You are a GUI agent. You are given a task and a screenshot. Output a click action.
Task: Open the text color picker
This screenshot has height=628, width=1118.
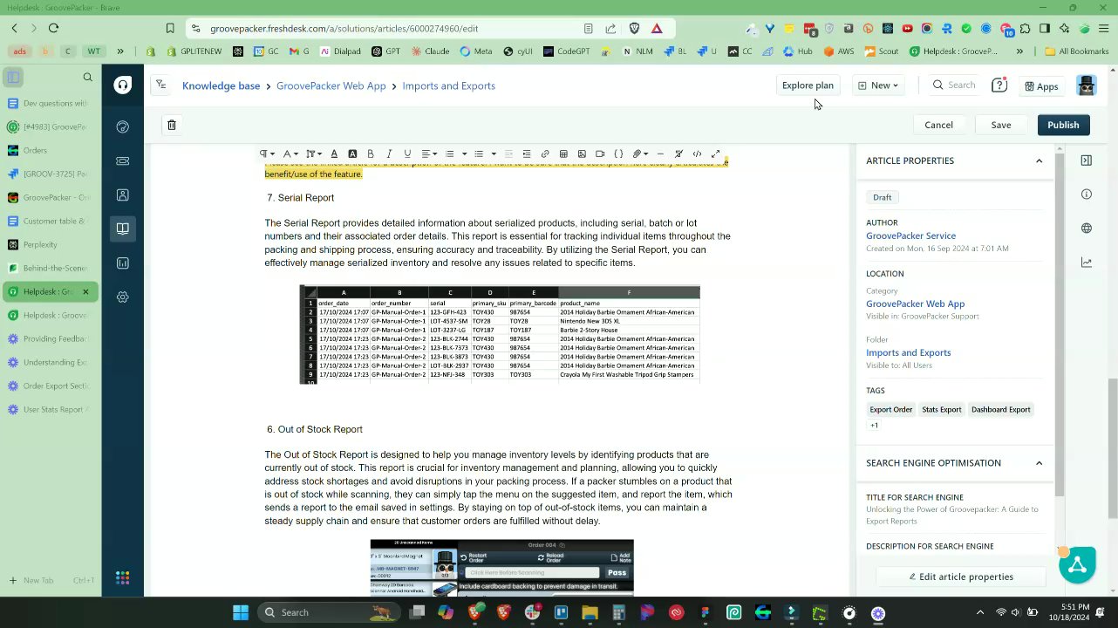click(334, 154)
